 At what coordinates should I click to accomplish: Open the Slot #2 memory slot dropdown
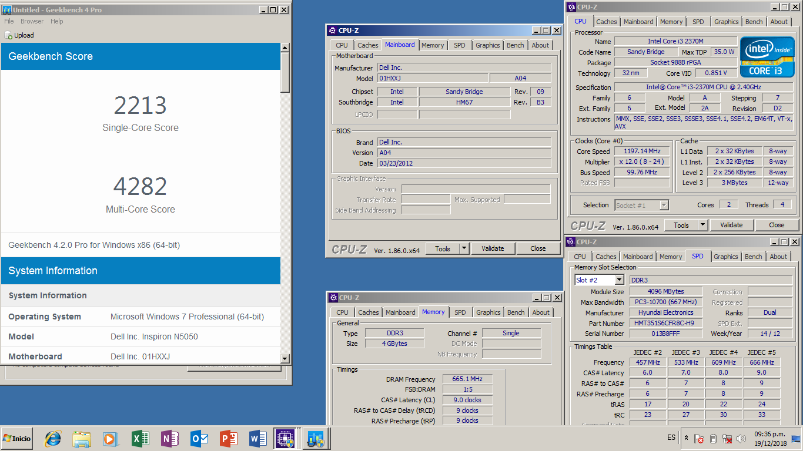click(619, 280)
